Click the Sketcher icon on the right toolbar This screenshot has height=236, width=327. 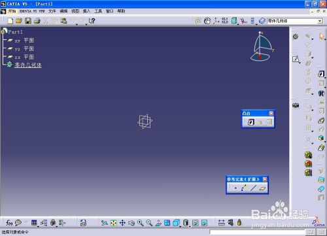tap(296, 59)
